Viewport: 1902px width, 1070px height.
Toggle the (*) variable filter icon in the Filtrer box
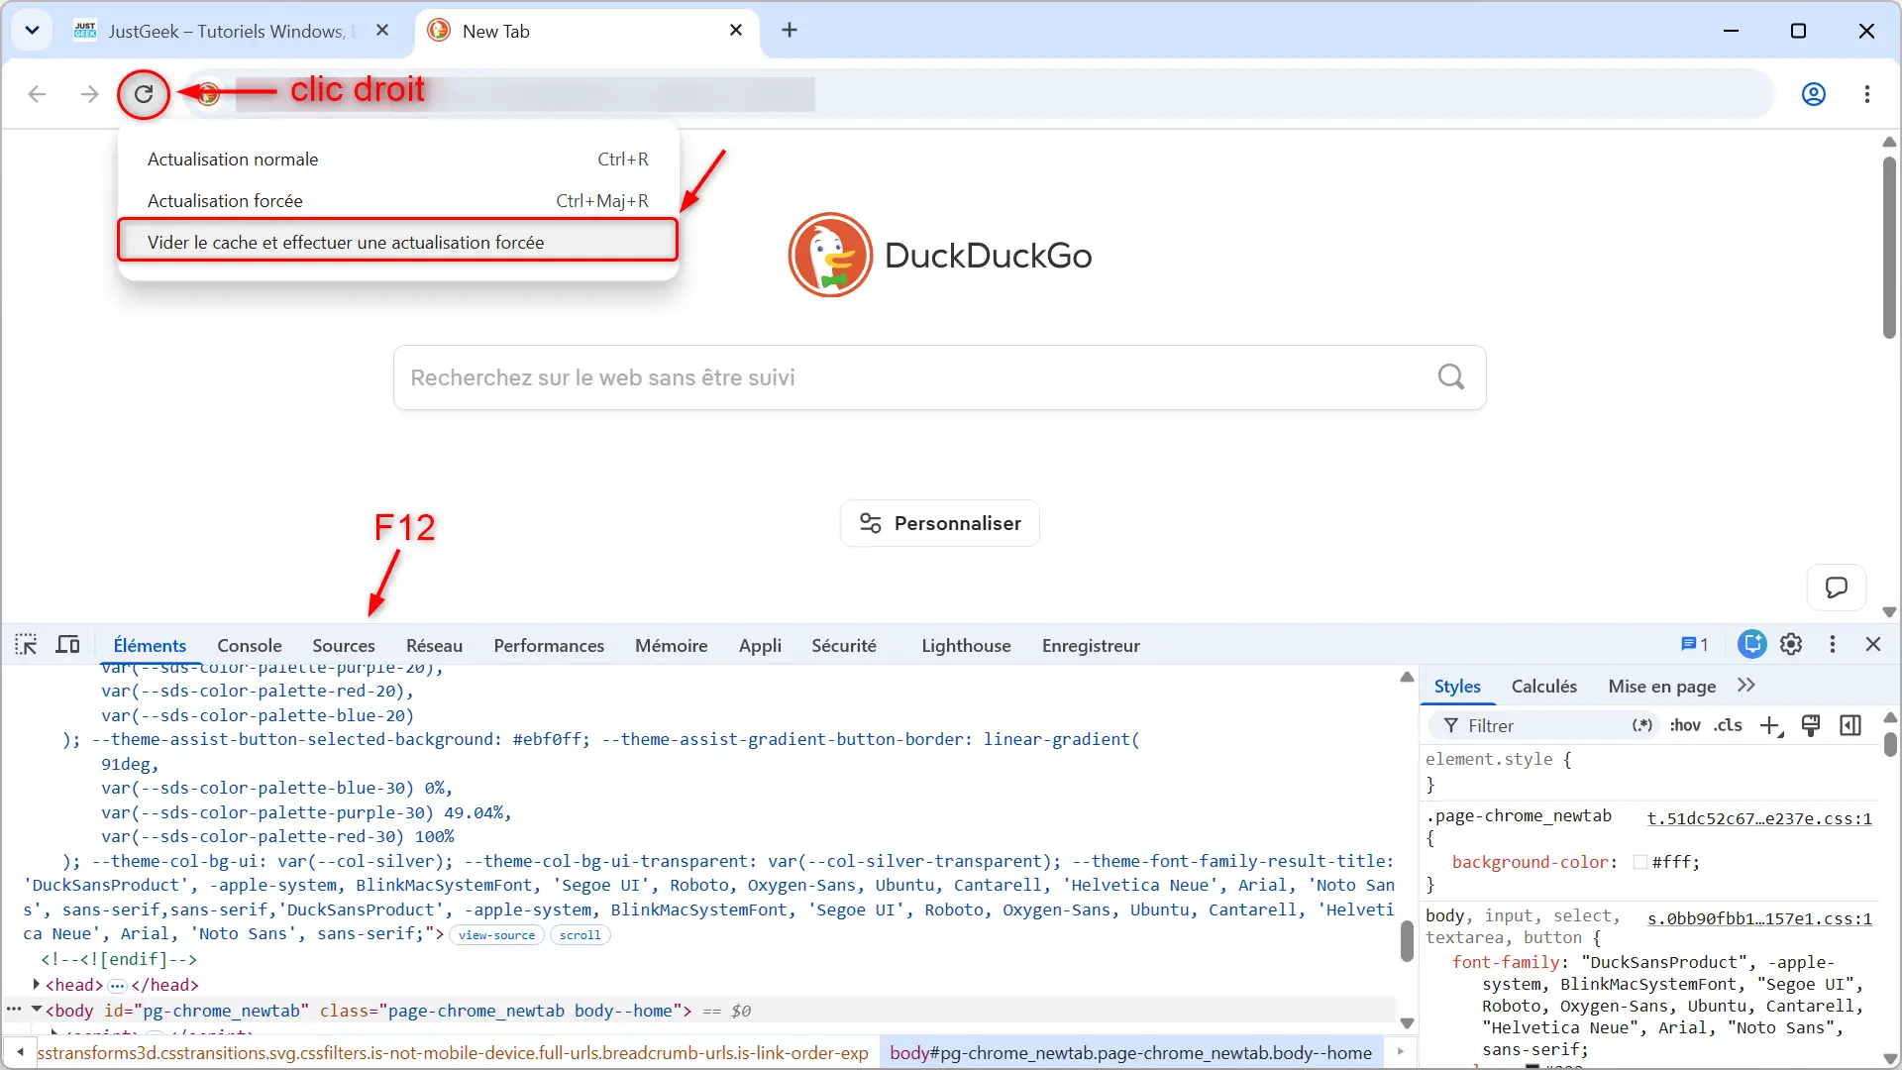(1642, 726)
